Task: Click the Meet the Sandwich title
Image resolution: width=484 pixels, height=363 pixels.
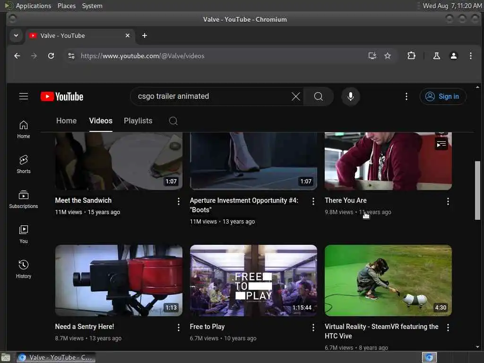Action: [x=83, y=200]
